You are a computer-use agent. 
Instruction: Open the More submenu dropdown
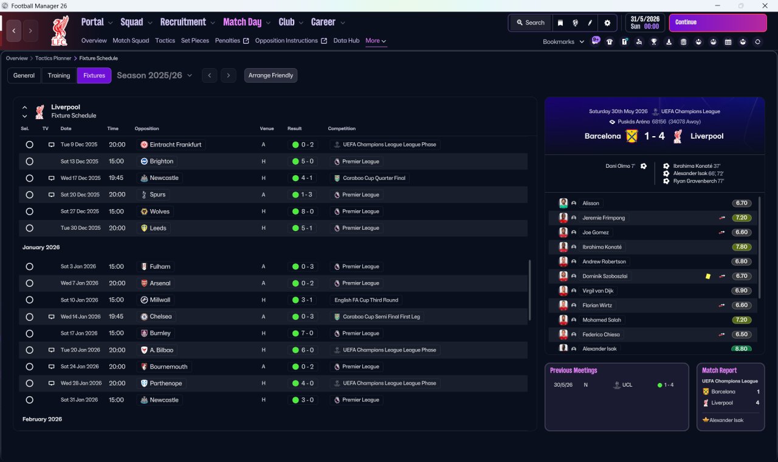click(x=376, y=41)
